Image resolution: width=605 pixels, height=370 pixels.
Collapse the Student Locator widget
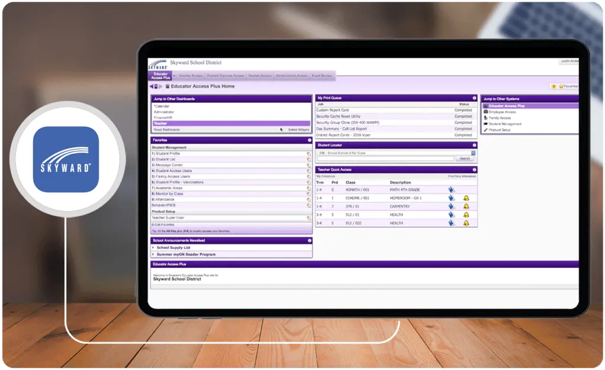[x=474, y=145]
